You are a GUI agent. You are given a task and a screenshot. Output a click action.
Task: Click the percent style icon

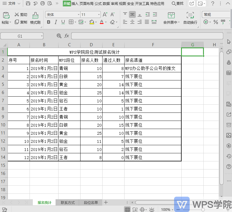click(x=216, y=22)
